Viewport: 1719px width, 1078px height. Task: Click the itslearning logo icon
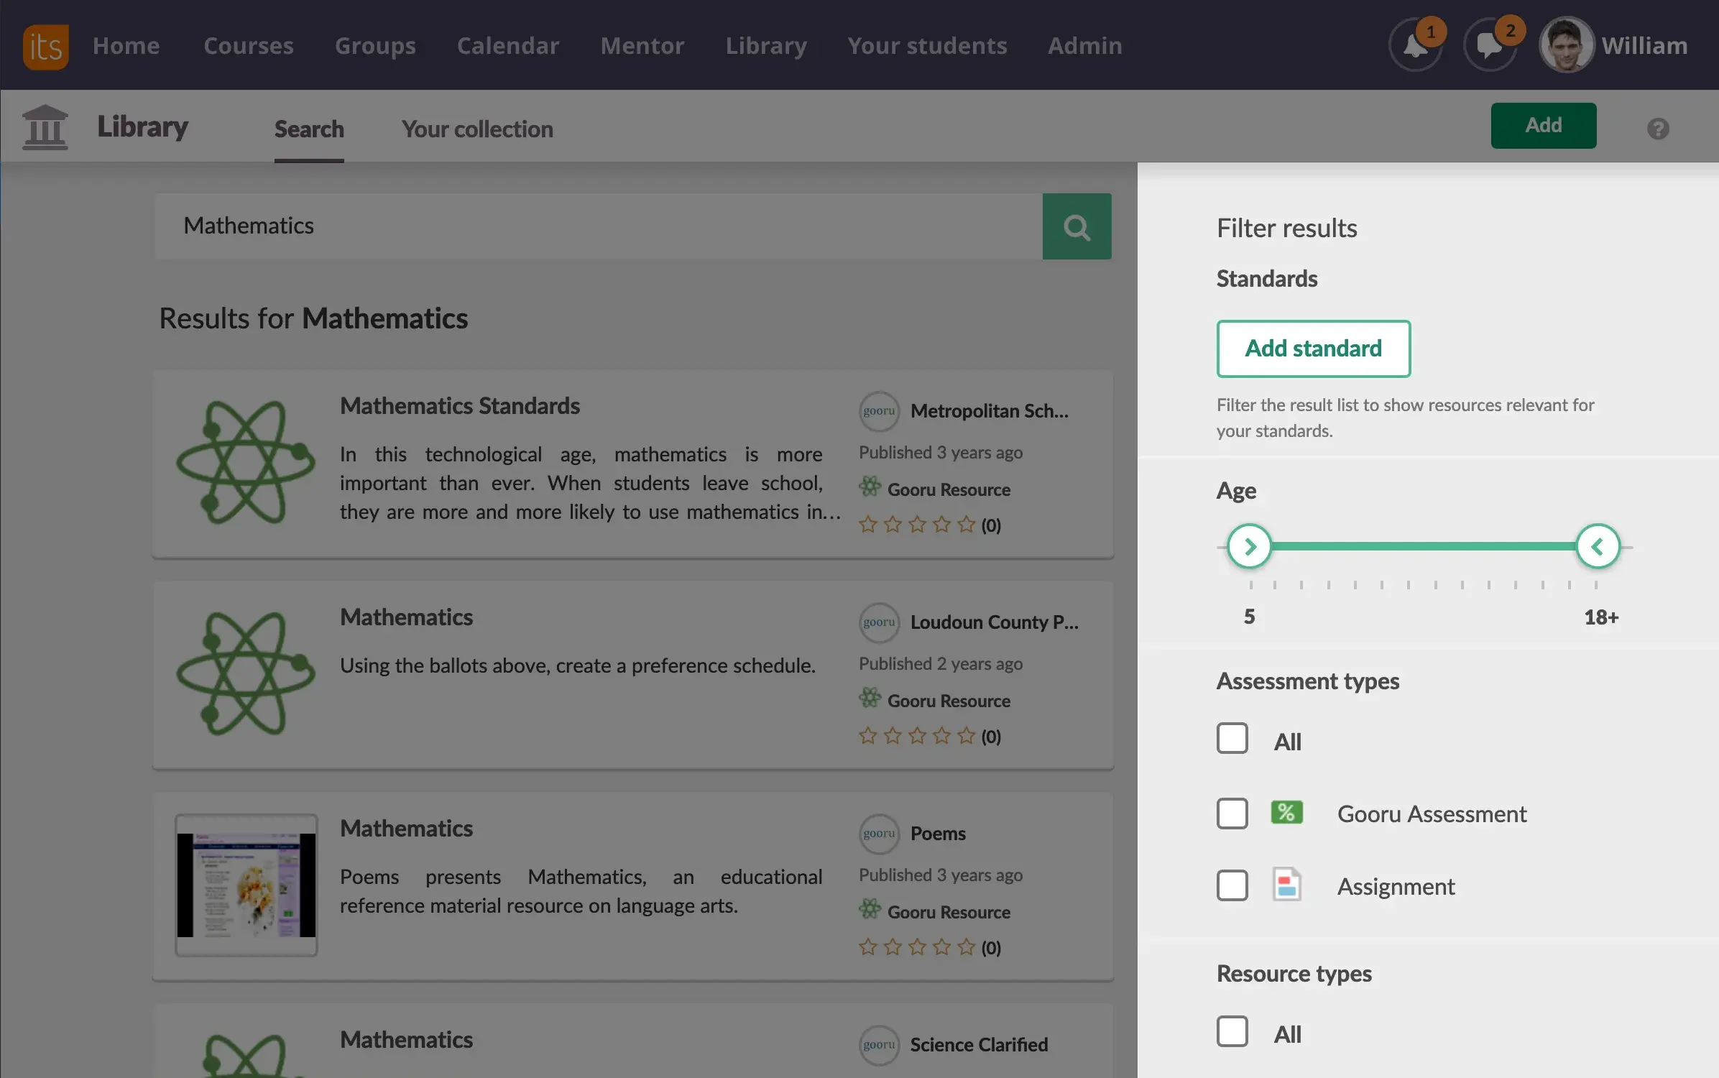[45, 47]
